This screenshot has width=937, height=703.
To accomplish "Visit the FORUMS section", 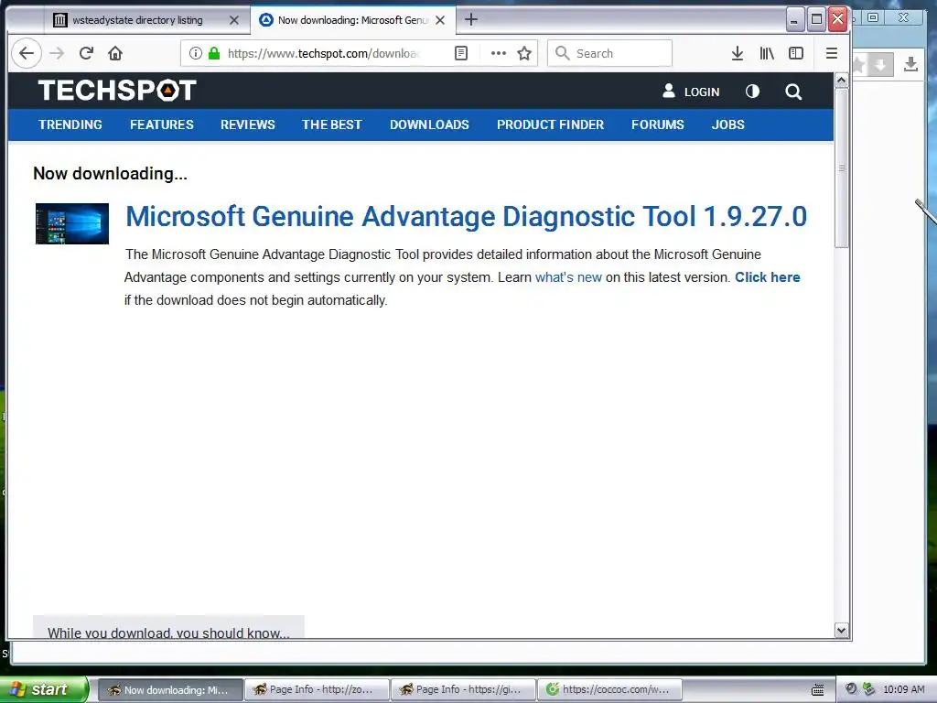I will 657,124.
